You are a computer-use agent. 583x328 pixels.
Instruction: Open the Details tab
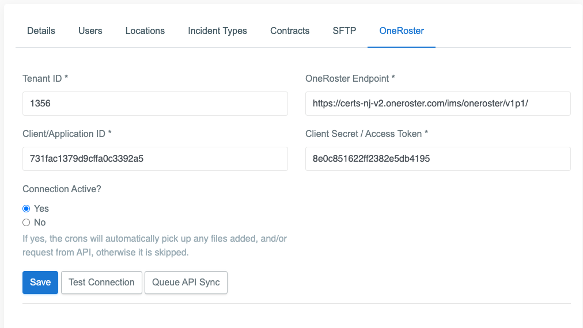point(41,31)
